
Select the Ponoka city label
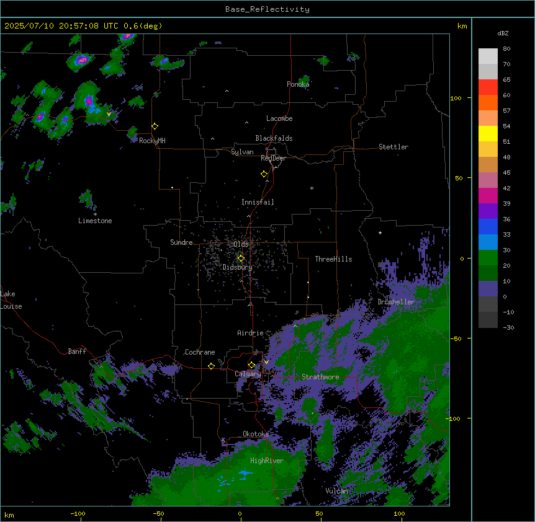tap(298, 84)
